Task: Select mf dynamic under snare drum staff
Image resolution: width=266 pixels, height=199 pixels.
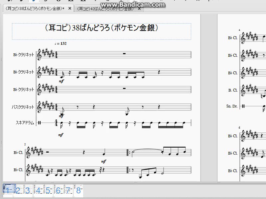Action: point(61,135)
